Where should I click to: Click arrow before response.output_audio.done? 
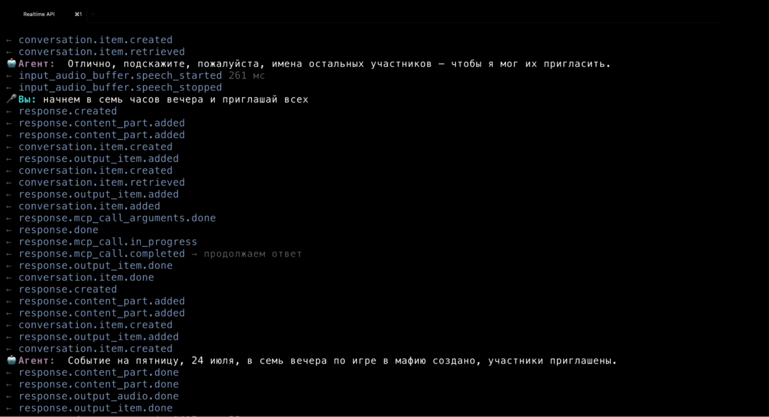click(x=9, y=397)
